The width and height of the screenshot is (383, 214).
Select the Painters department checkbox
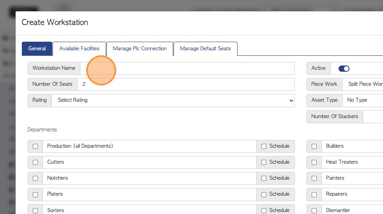[314, 178]
